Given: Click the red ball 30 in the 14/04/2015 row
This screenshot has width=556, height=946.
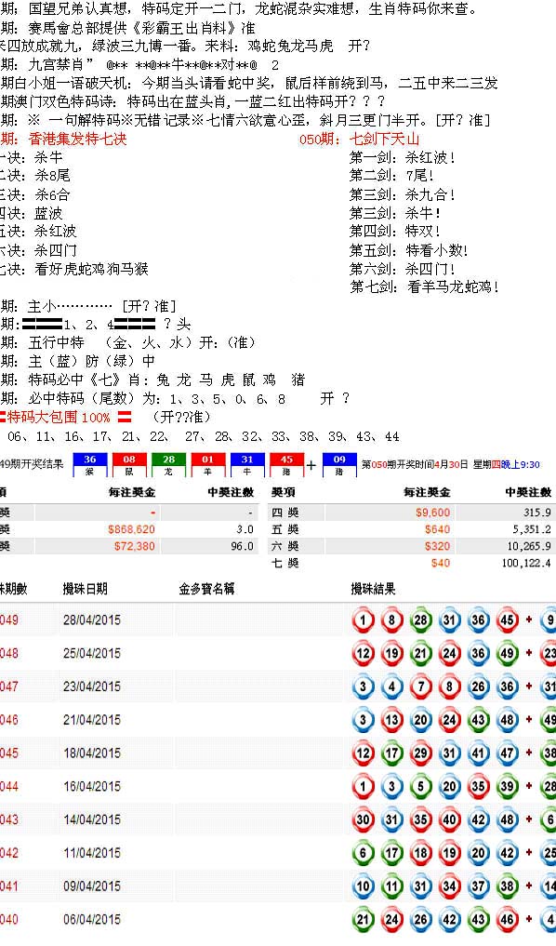Looking at the screenshot, I should (363, 819).
